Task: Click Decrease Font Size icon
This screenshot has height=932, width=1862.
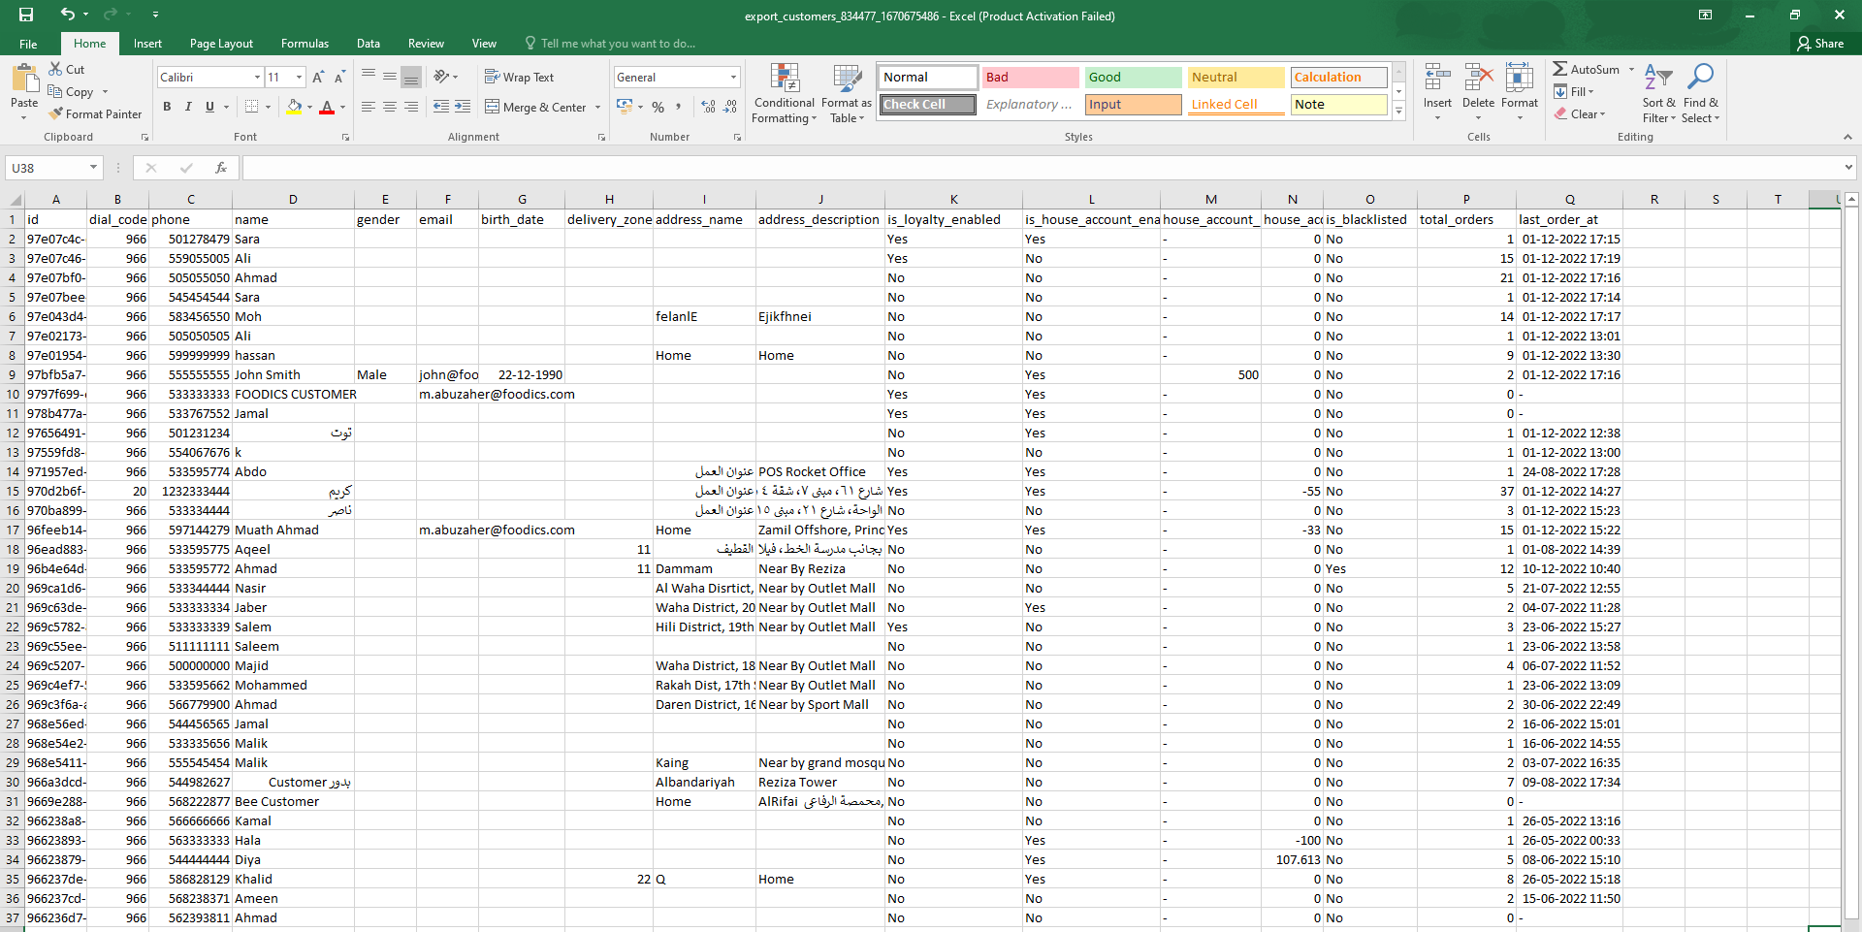Action: [339, 77]
